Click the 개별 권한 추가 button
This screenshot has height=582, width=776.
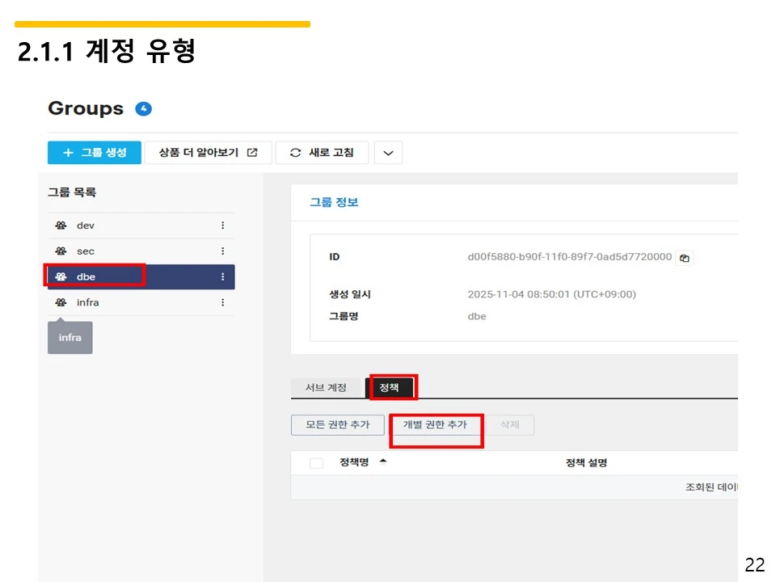click(436, 424)
